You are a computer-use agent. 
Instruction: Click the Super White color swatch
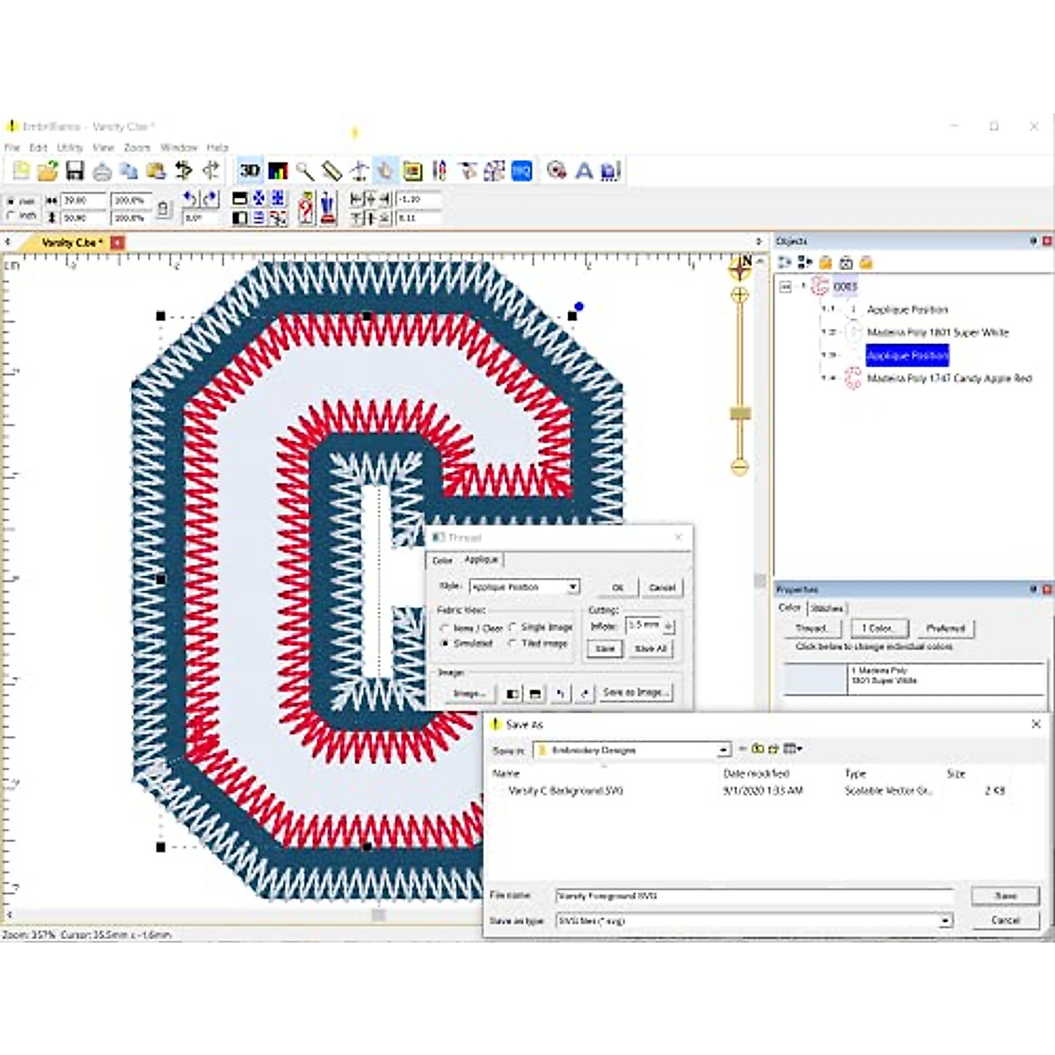(815, 677)
